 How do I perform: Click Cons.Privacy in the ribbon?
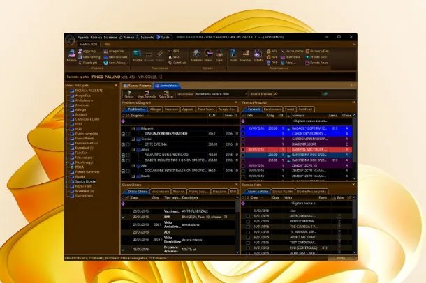[115, 63]
